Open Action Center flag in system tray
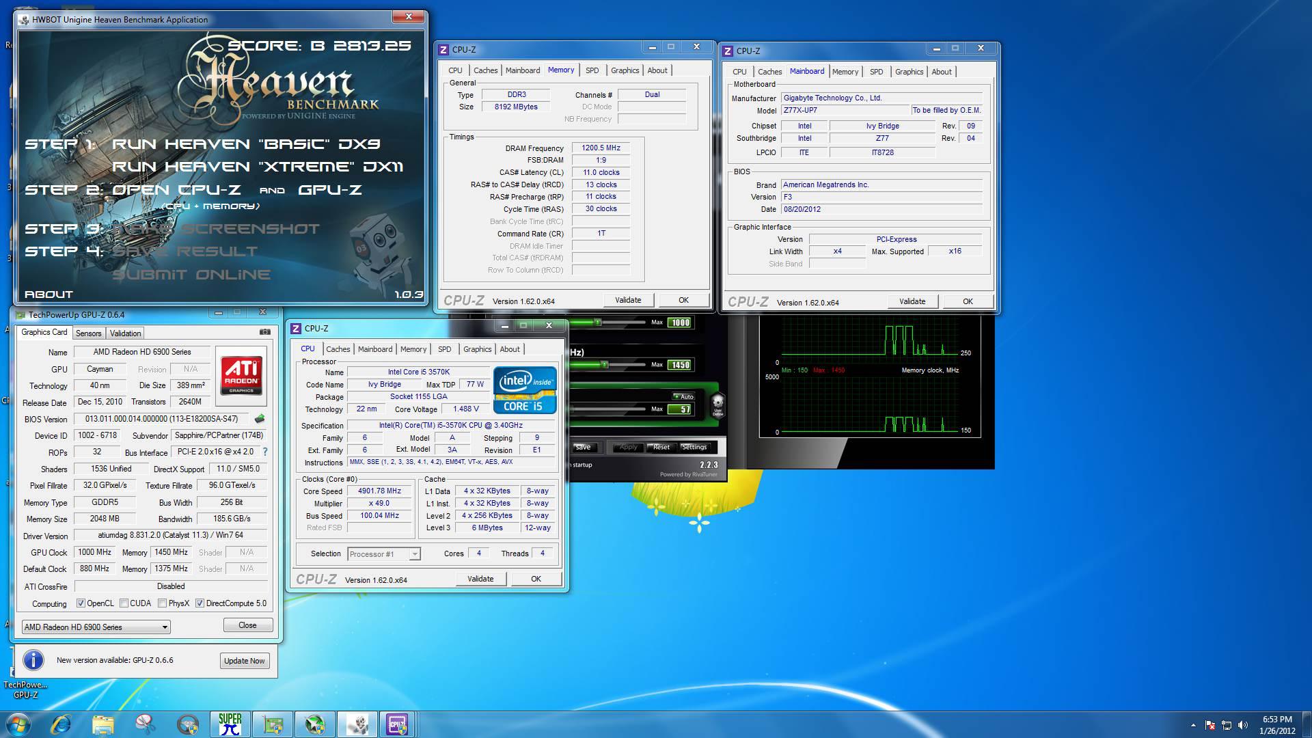The height and width of the screenshot is (738, 1312). (1209, 725)
